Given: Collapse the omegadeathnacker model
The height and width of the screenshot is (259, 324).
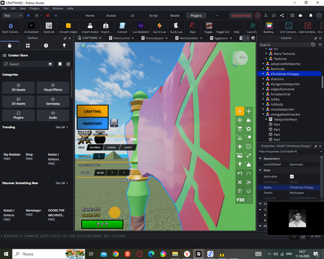Looking at the screenshot, I should pyautogui.click(x=263, y=115).
